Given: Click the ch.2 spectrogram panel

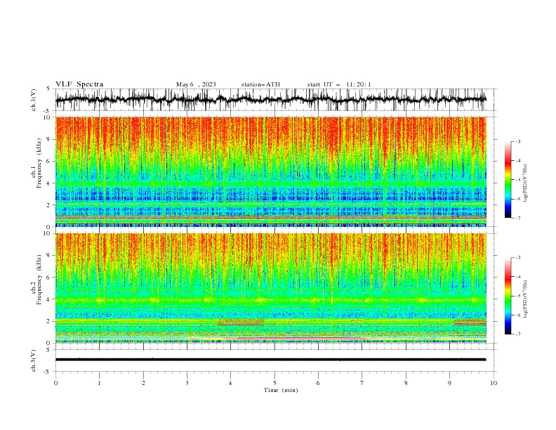Looking at the screenshot, I should click(271, 288).
